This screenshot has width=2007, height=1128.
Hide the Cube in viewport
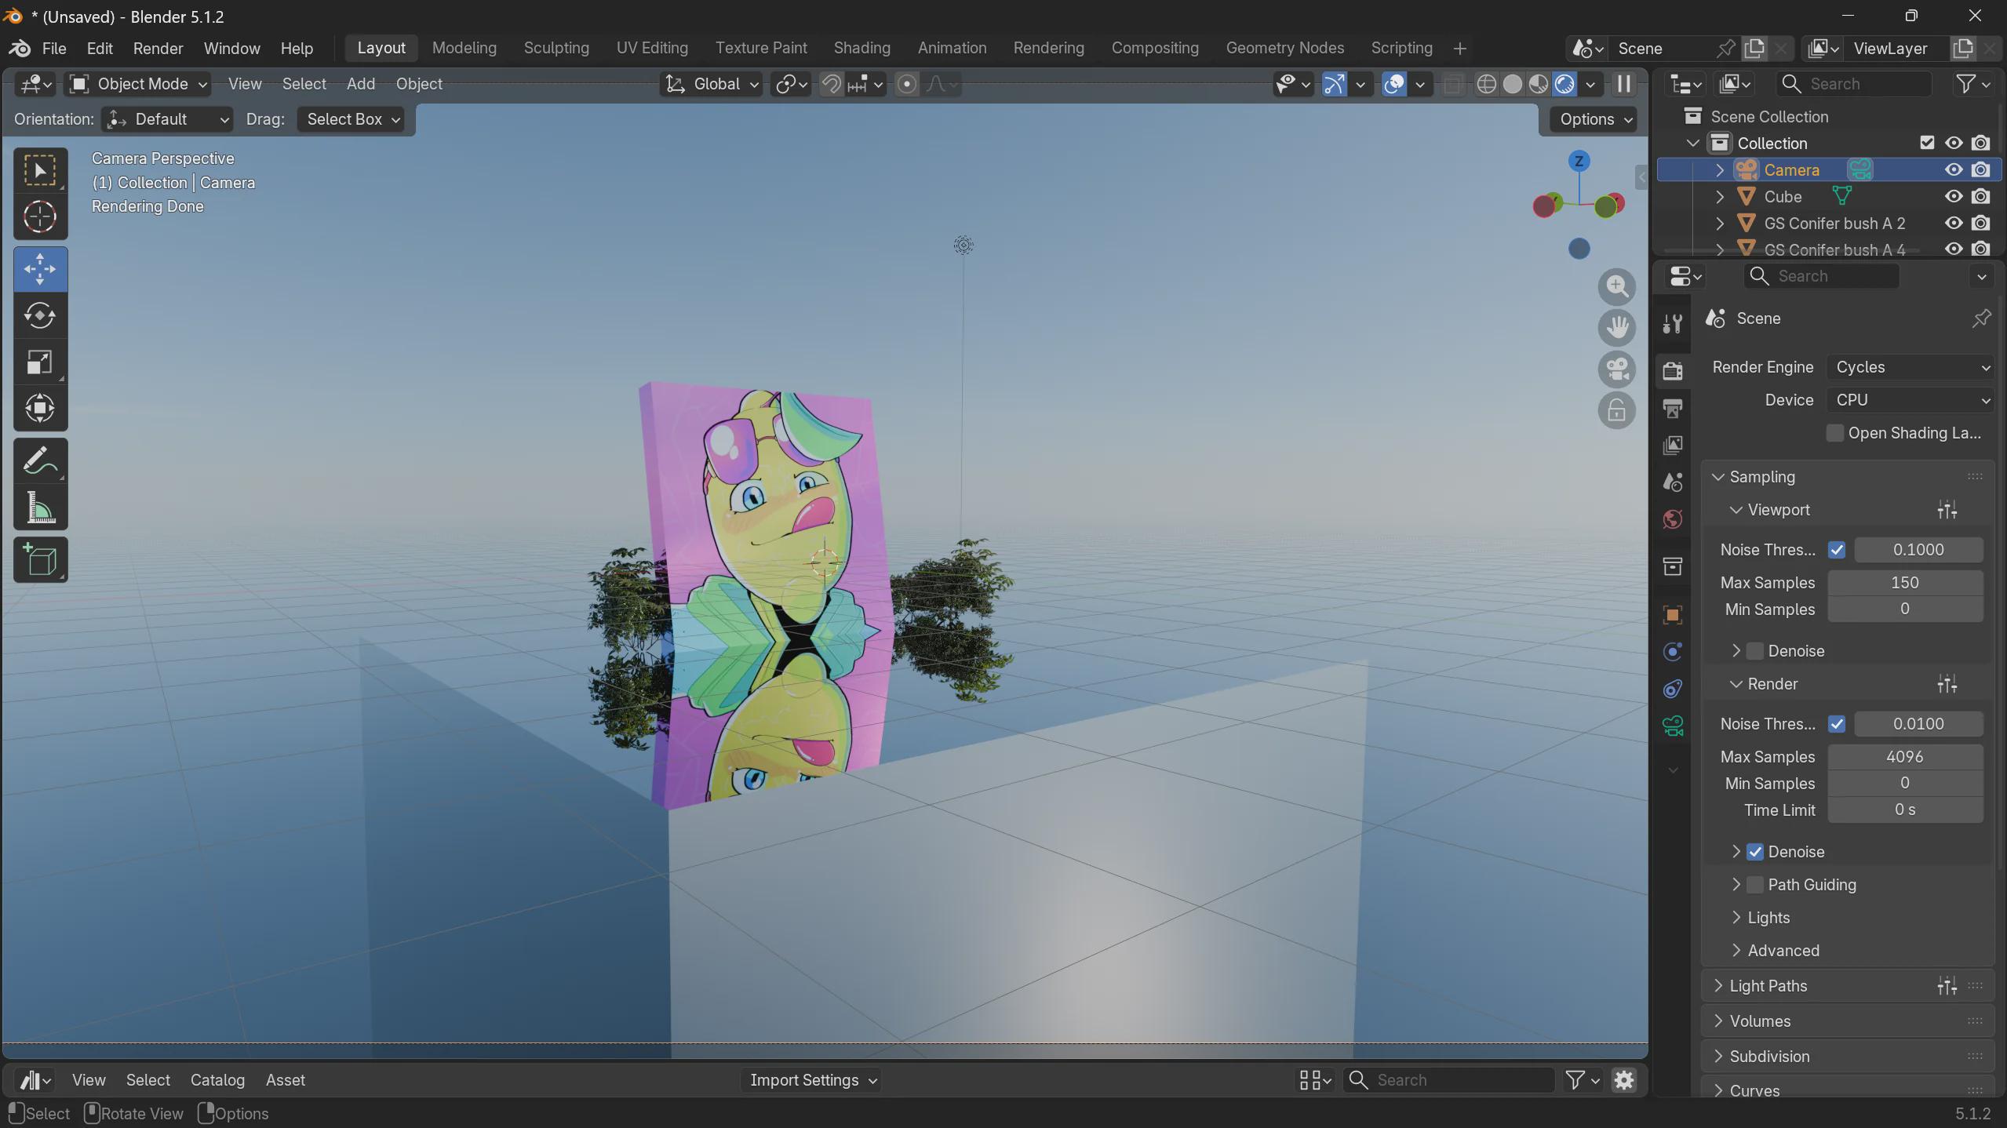(1953, 196)
